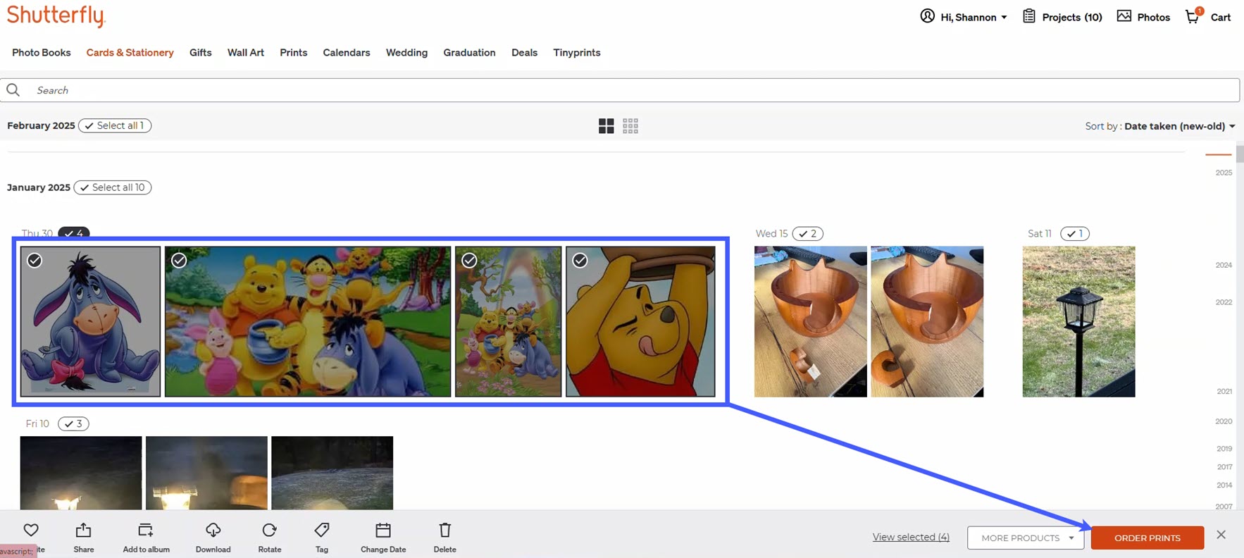
Task: Click the page vertical scrollbar thumb
Action: click(x=1240, y=154)
